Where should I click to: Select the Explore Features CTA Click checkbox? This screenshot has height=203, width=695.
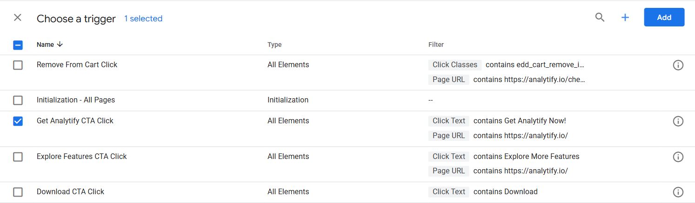pyautogui.click(x=18, y=157)
